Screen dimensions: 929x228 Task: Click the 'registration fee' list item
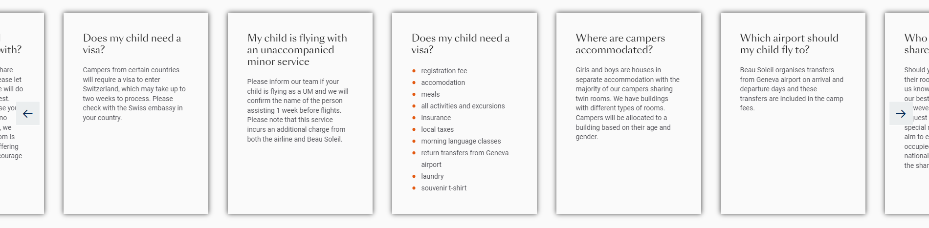[x=444, y=71]
